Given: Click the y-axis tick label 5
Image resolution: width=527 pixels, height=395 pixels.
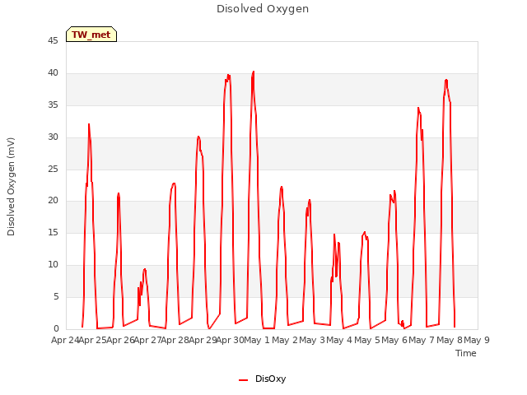Looking at the screenshot, I should click(56, 296).
